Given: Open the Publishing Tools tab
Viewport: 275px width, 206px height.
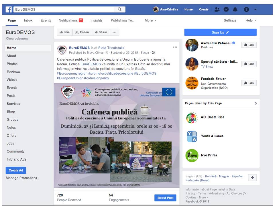Looking at the screenshot, I should coord(123,21).
